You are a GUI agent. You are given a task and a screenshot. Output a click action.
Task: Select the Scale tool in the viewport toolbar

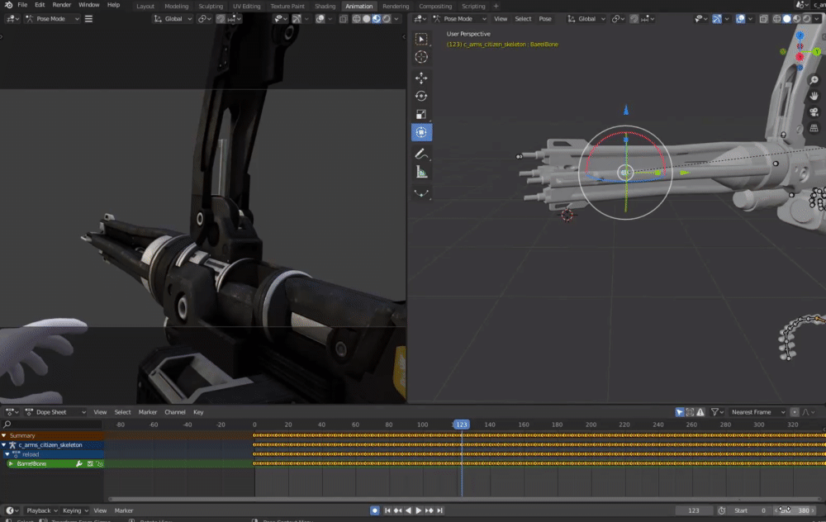pyautogui.click(x=421, y=114)
